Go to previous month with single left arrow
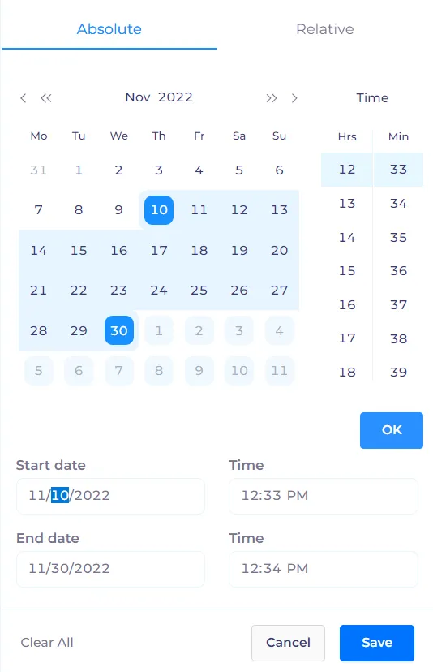 tap(24, 98)
